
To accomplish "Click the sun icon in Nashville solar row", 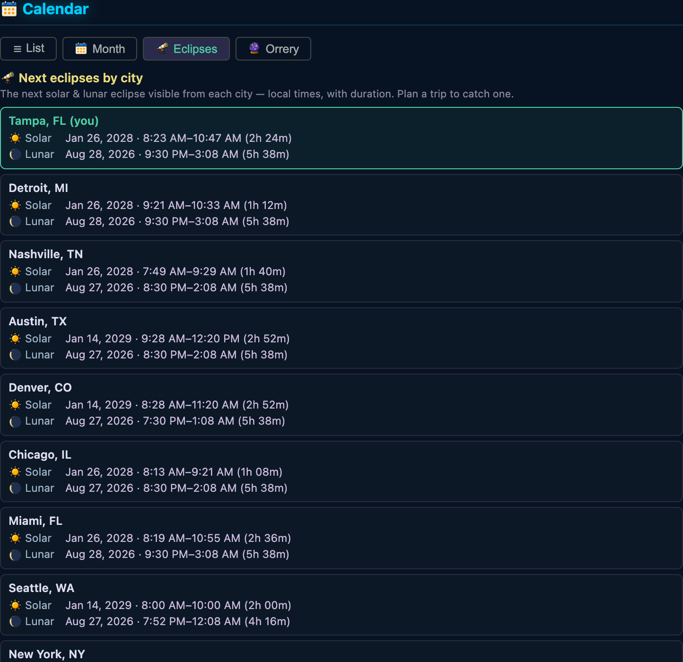I will pyautogui.click(x=15, y=271).
